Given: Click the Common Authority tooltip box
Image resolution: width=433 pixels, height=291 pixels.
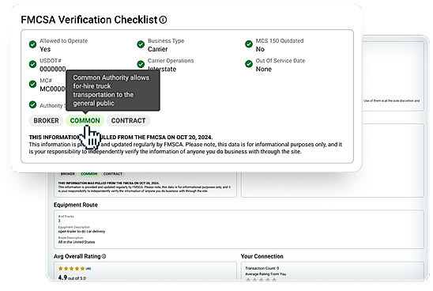Looking at the screenshot, I should [113, 90].
